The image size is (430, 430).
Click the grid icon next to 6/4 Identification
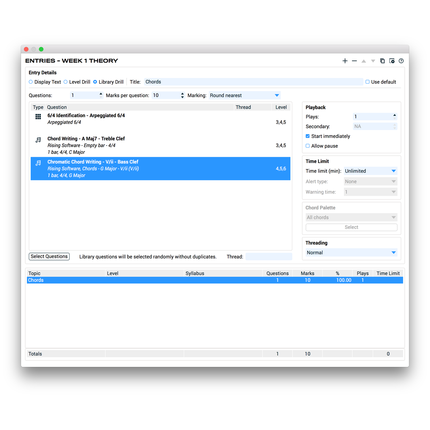(38, 117)
